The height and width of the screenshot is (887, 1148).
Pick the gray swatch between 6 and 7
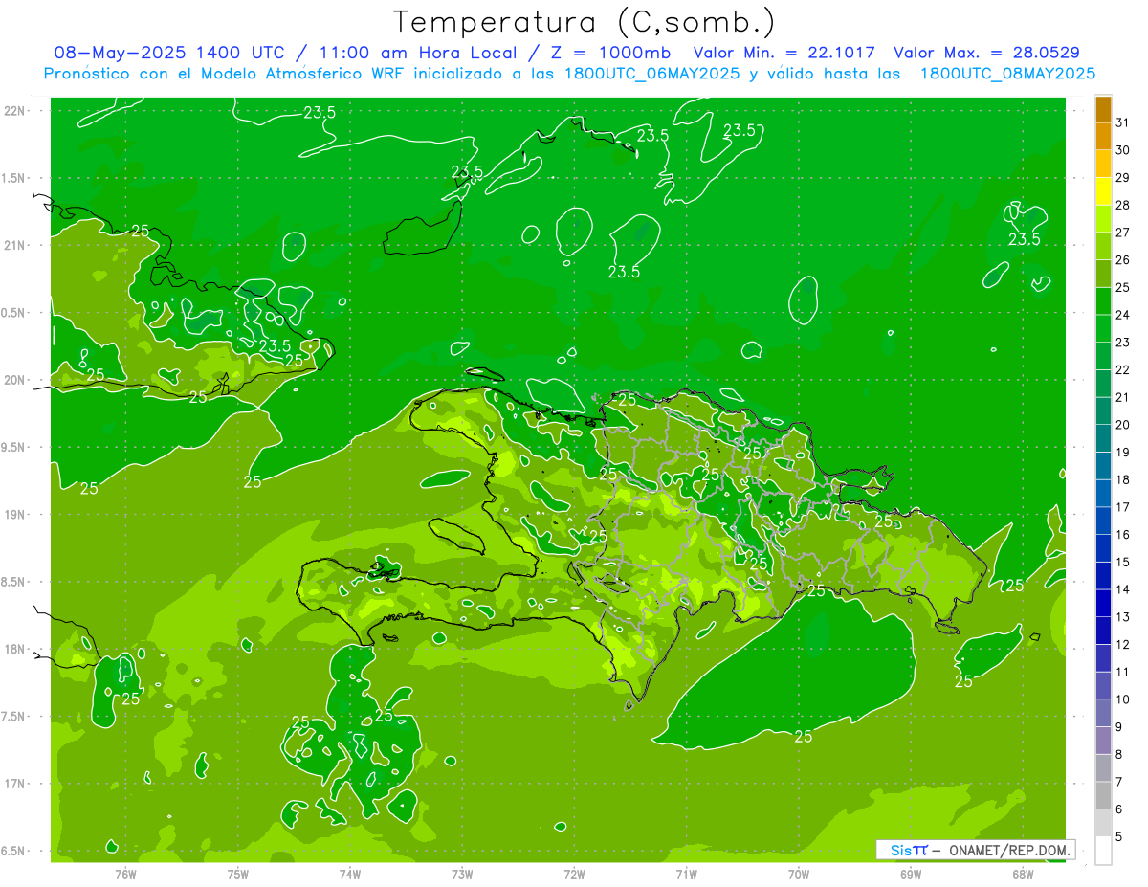pyautogui.click(x=1103, y=795)
